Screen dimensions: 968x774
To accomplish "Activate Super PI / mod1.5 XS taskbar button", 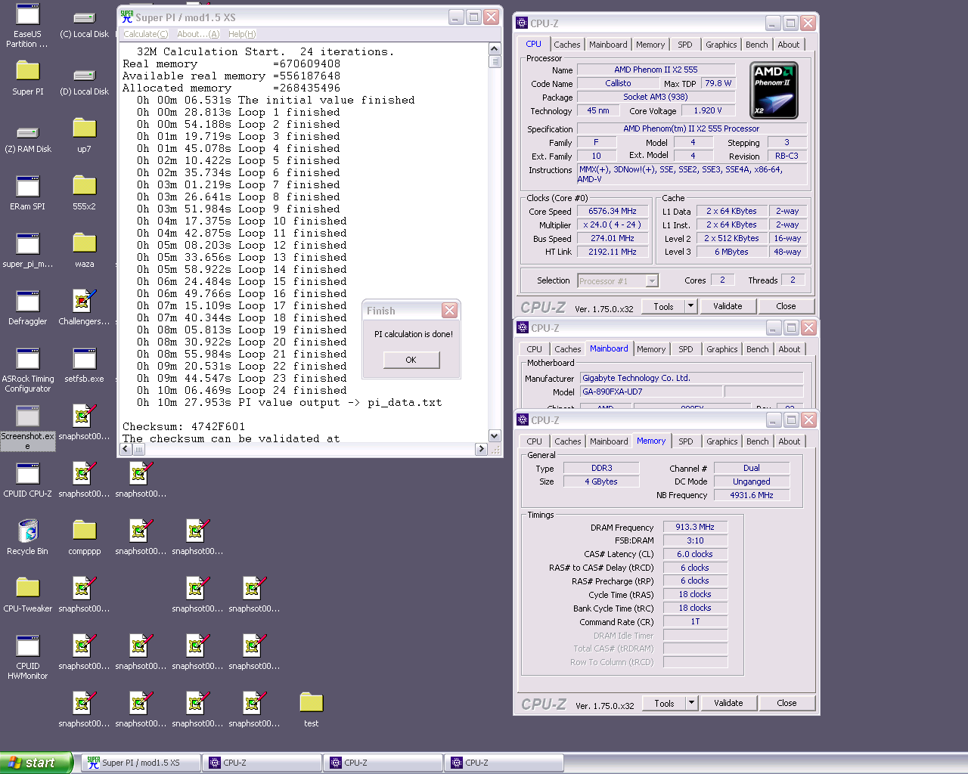I will [141, 763].
